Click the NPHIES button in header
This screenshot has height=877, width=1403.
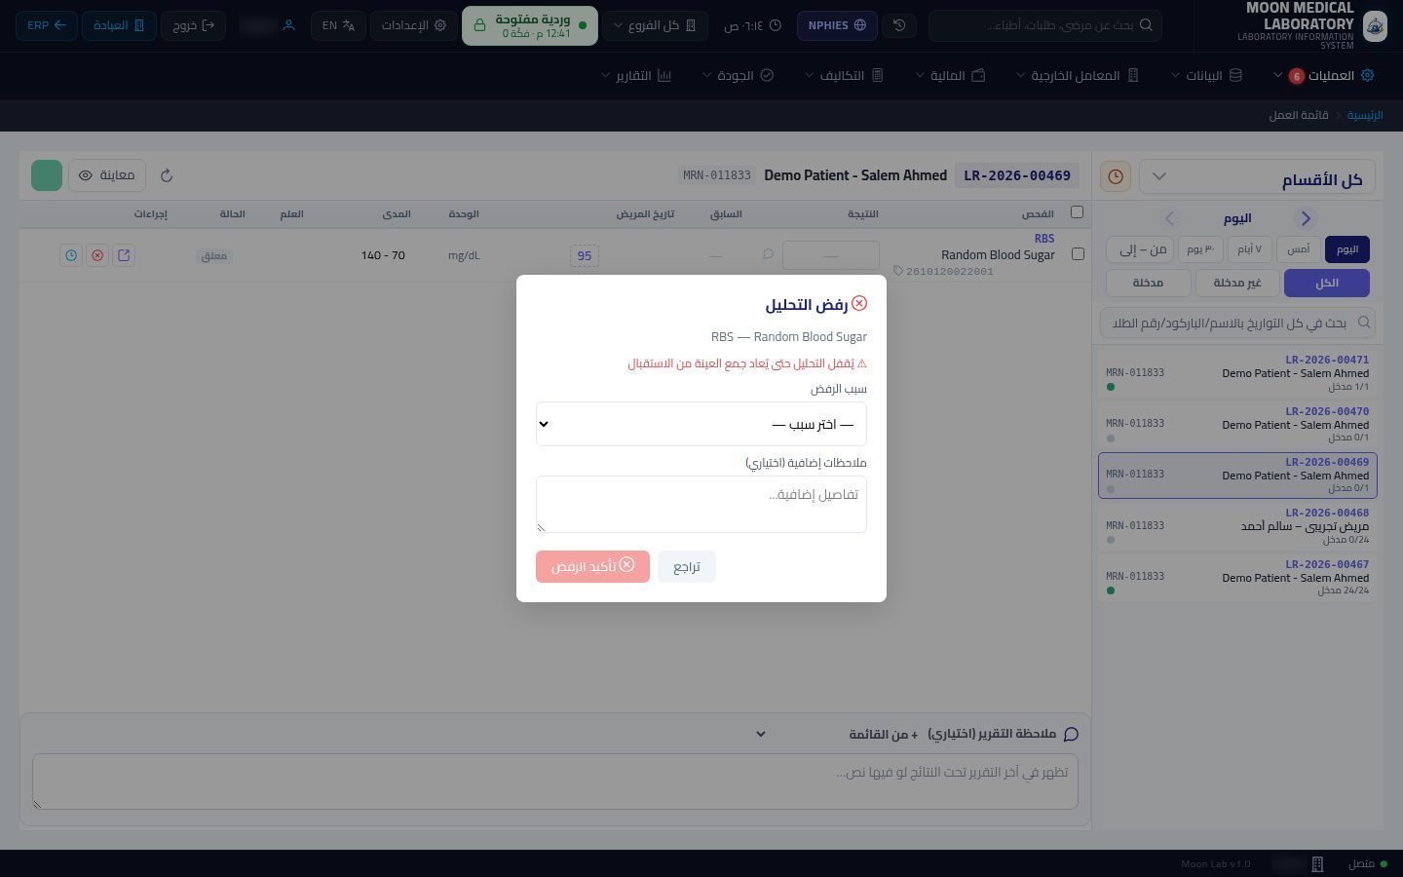point(837,25)
